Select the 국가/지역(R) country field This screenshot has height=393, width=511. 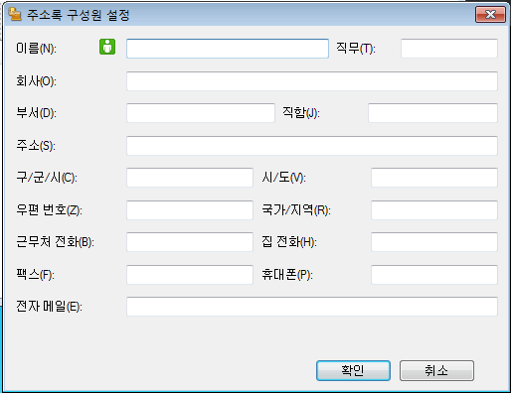(x=434, y=210)
